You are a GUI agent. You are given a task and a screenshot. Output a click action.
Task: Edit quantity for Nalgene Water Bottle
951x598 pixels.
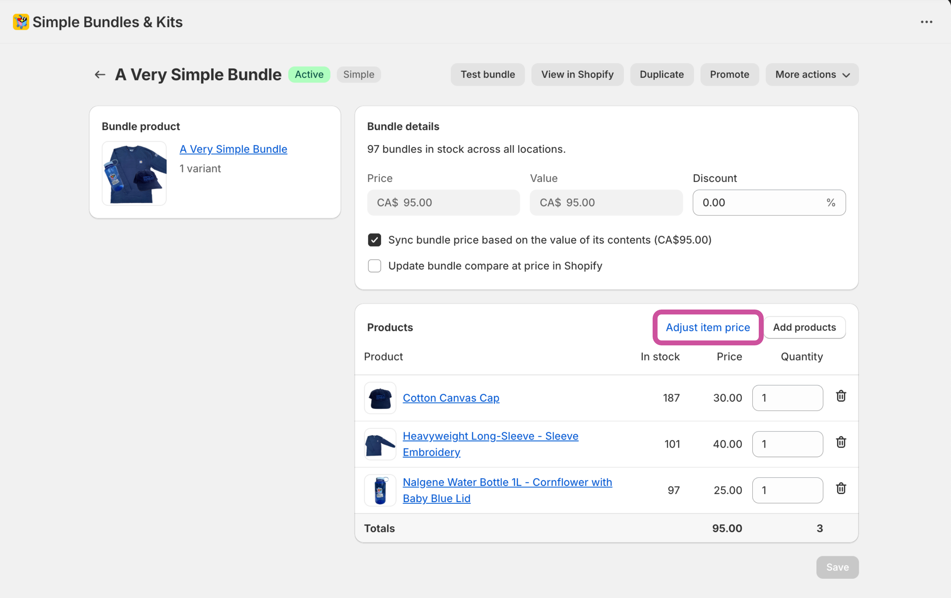[788, 490]
